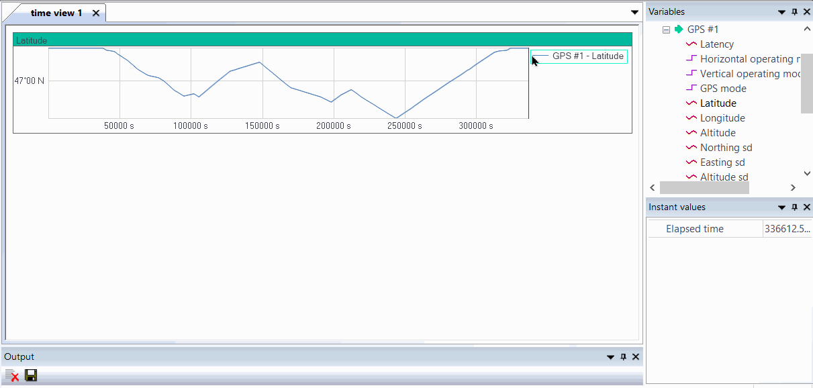Open the Variables panel options dropdown
Image resolution: width=813 pixels, height=388 pixels.
[x=781, y=12]
